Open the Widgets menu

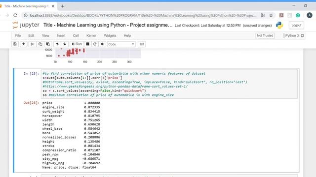point(110,35)
